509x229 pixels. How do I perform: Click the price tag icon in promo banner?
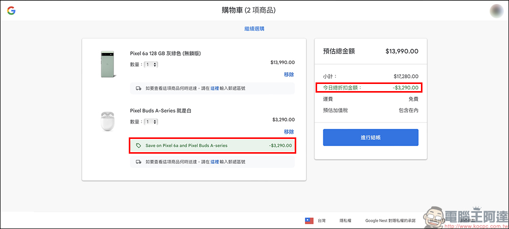click(x=138, y=146)
